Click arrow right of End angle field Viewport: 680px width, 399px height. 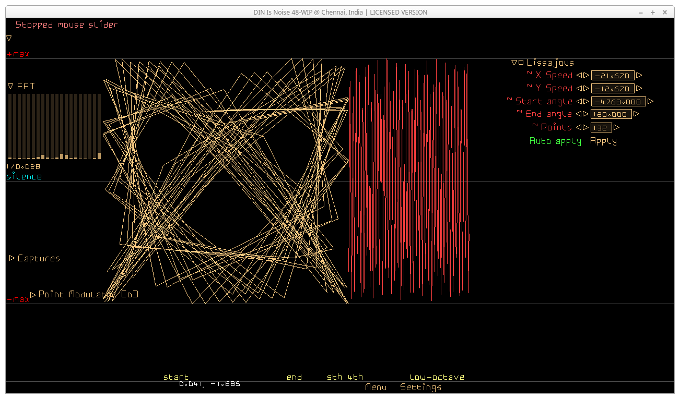(636, 114)
